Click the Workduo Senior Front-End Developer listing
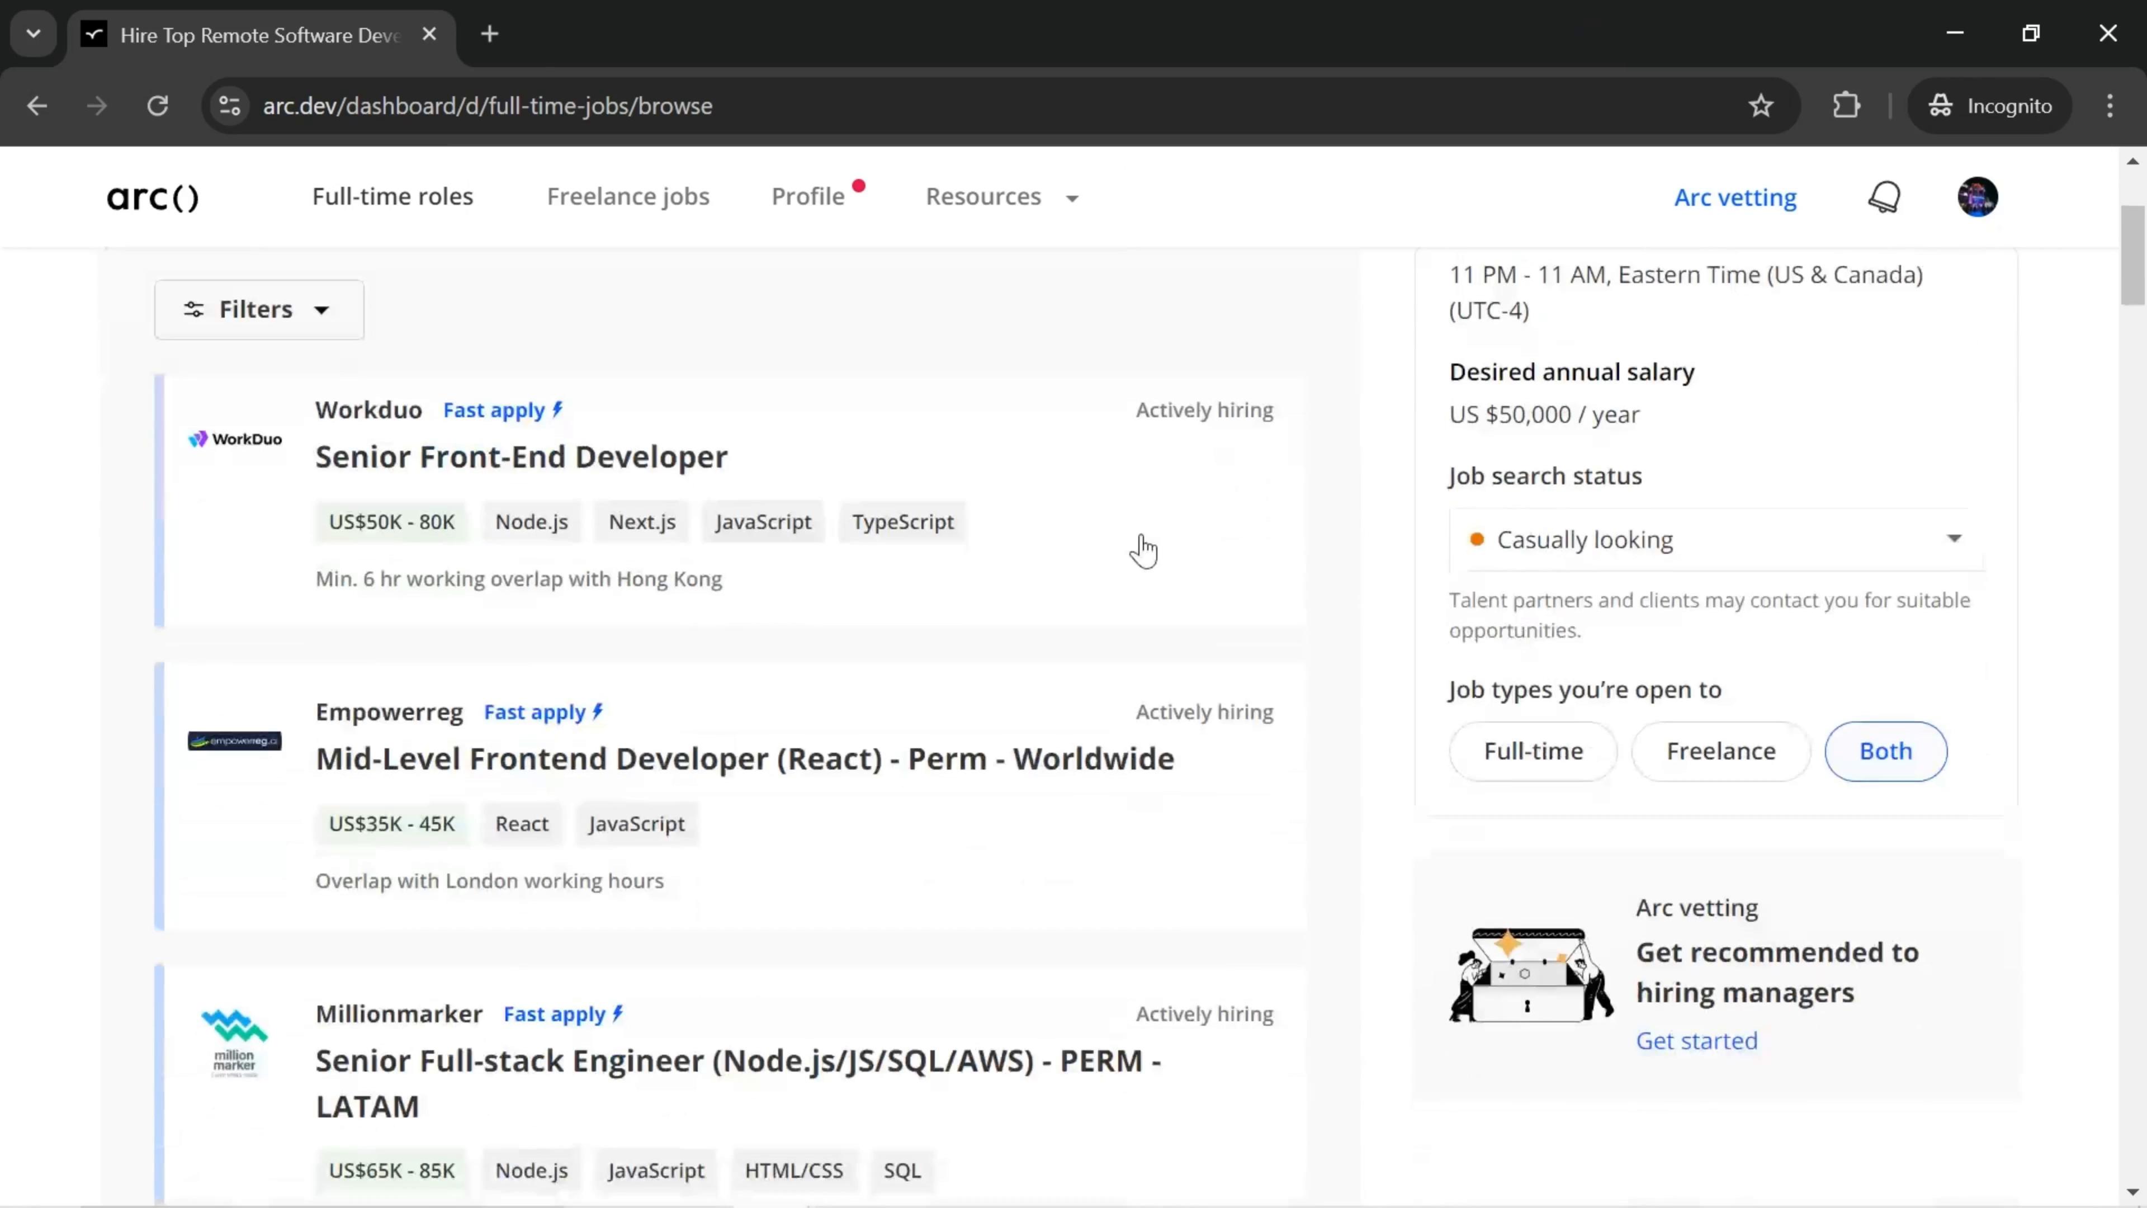This screenshot has height=1208, width=2147. pos(523,456)
